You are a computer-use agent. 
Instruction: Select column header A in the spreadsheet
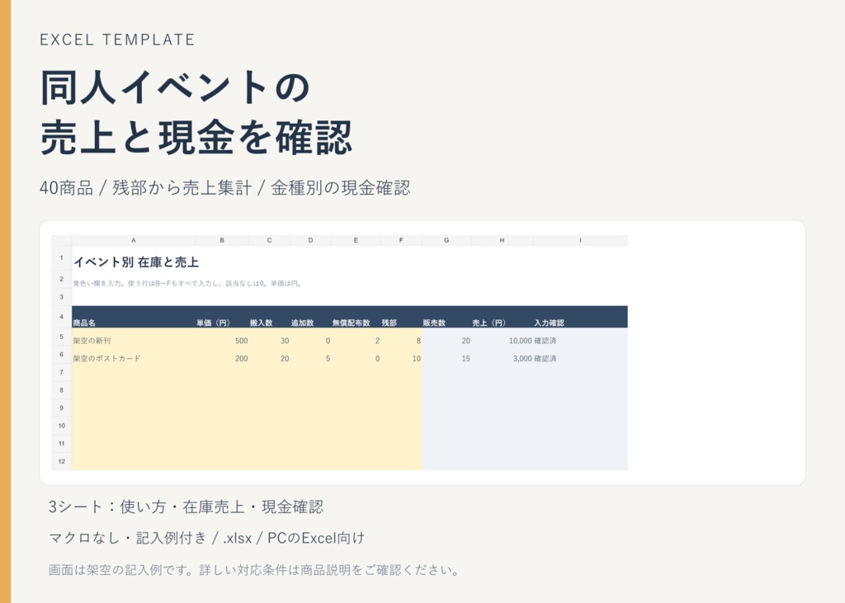point(134,240)
